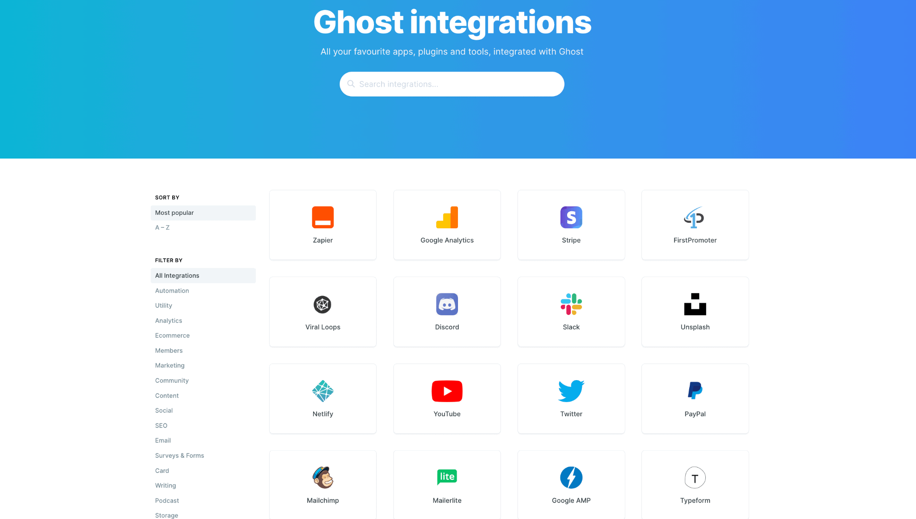This screenshot has width=916, height=519.
Task: Select the All Integrations filter
Action: pyautogui.click(x=177, y=275)
